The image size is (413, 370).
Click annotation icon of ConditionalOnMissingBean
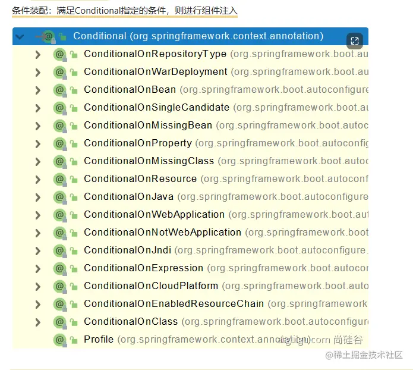60,126
